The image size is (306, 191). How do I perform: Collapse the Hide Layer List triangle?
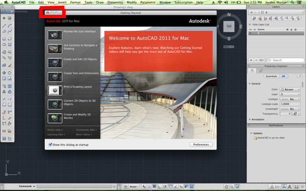[250, 24]
